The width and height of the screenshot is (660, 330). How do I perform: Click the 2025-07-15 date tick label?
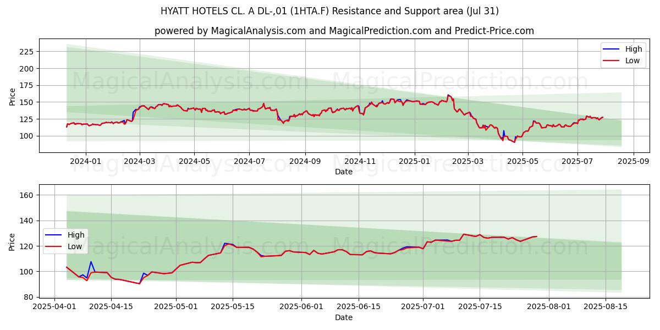[x=480, y=307]
